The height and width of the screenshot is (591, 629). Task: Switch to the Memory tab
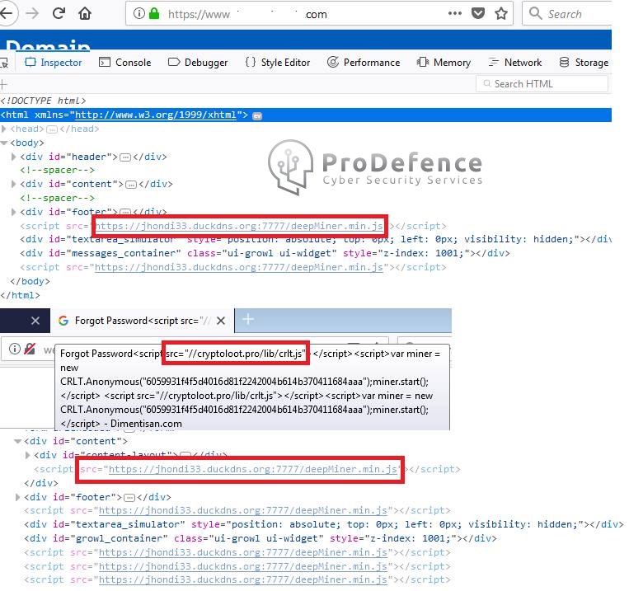[x=444, y=63]
